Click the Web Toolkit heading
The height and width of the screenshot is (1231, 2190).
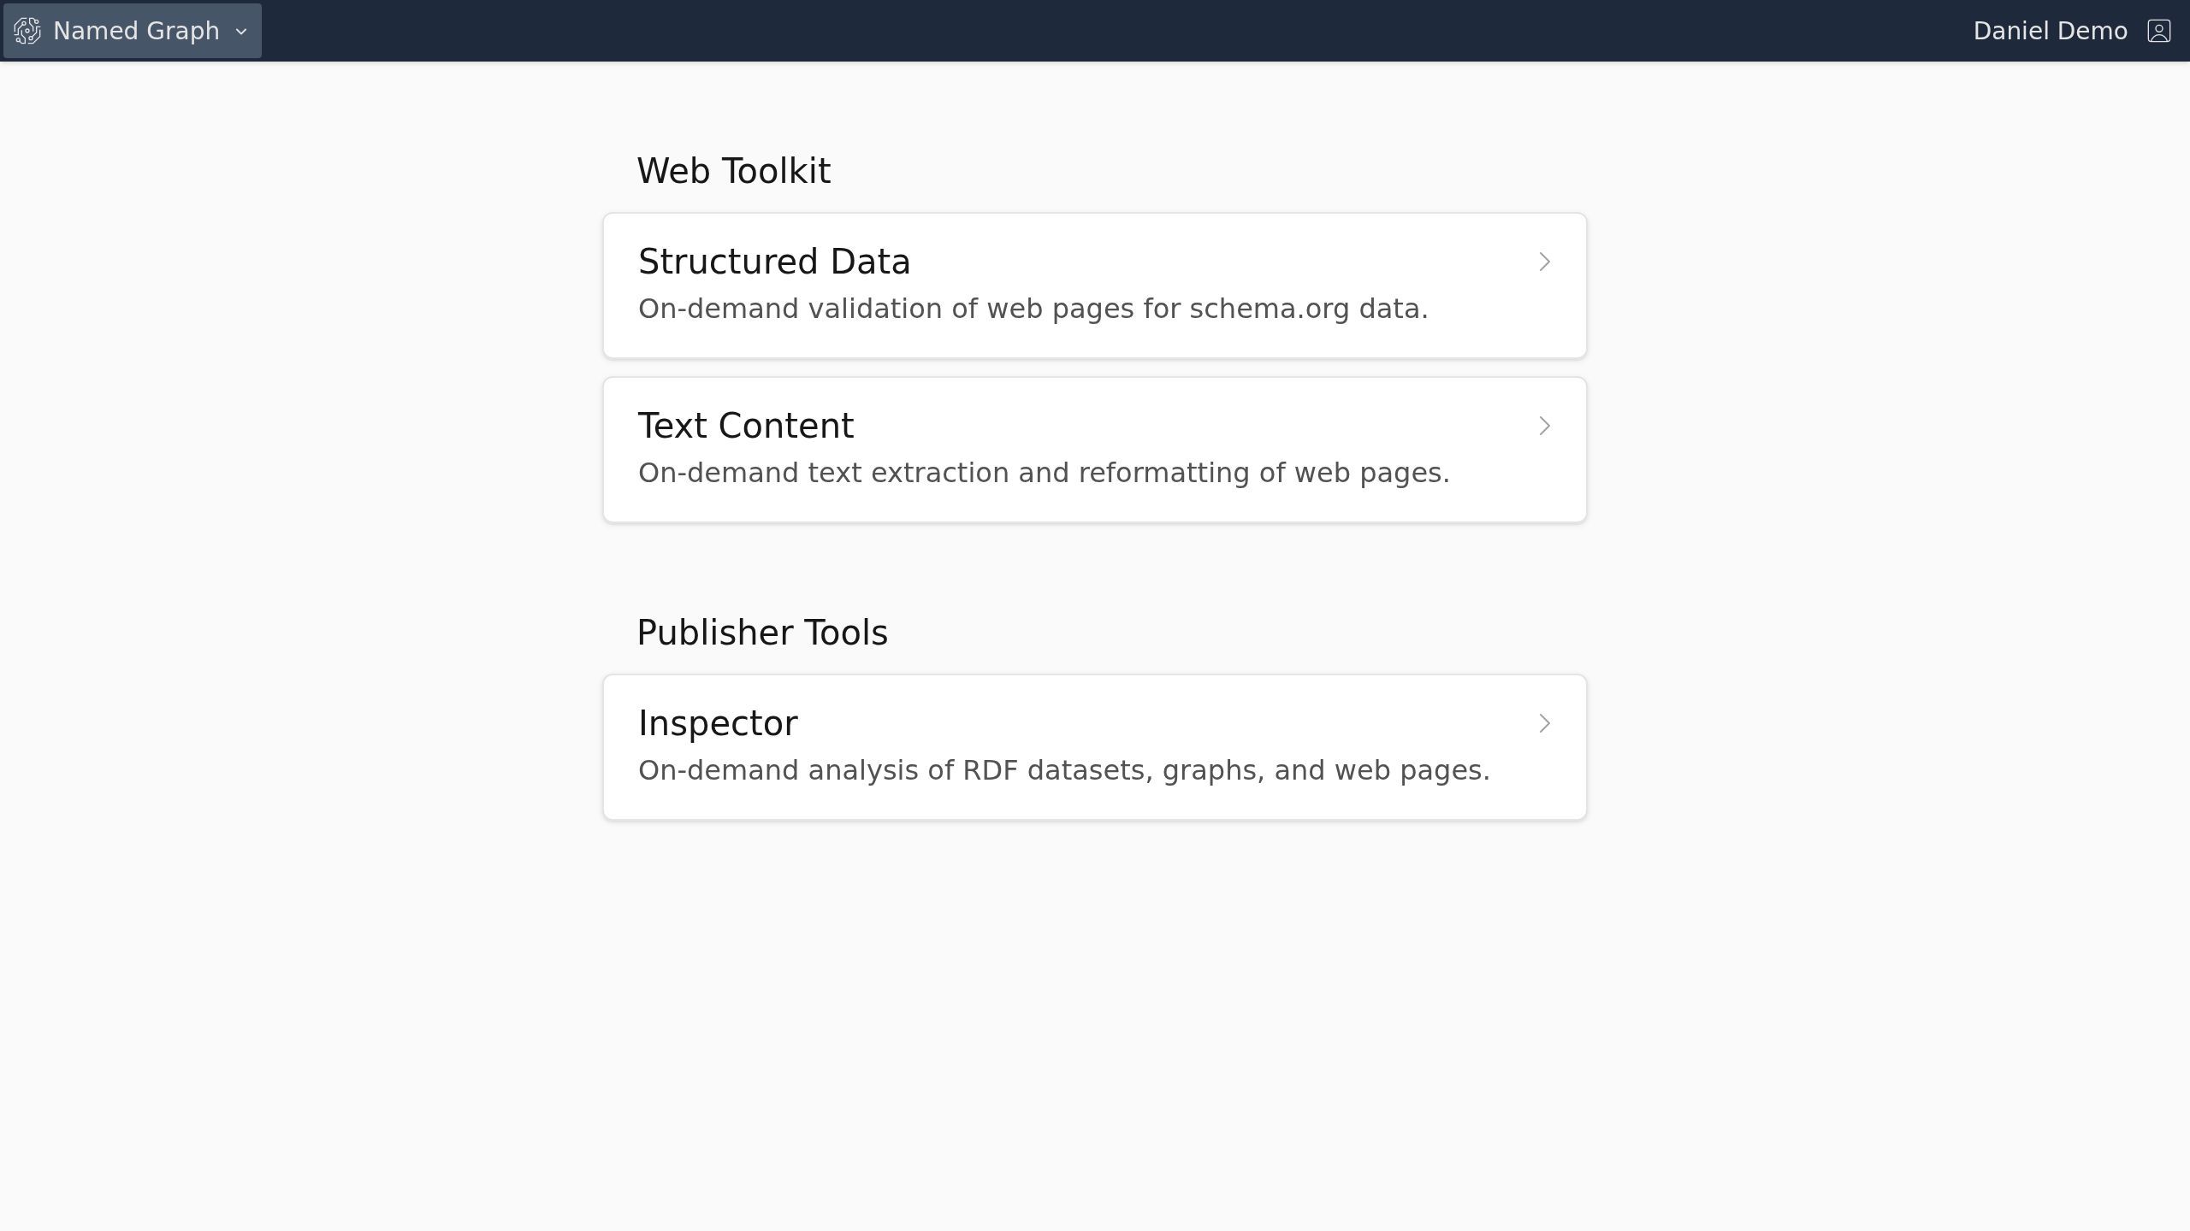[733, 171]
